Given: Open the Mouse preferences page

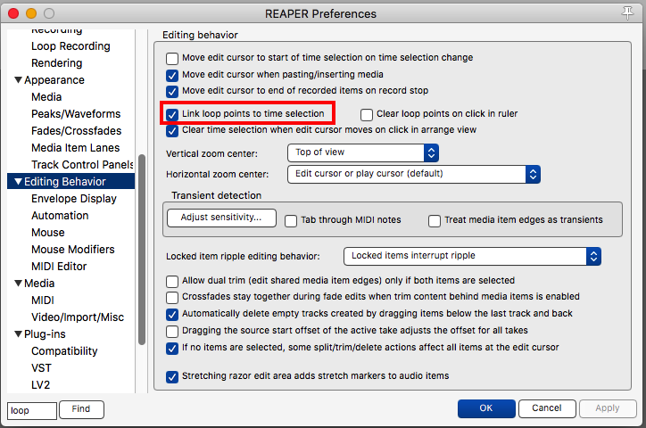Looking at the screenshot, I should pos(48,233).
